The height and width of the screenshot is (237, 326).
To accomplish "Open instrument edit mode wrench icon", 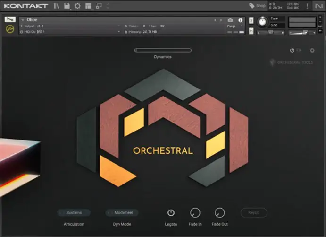I will point(10,19).
